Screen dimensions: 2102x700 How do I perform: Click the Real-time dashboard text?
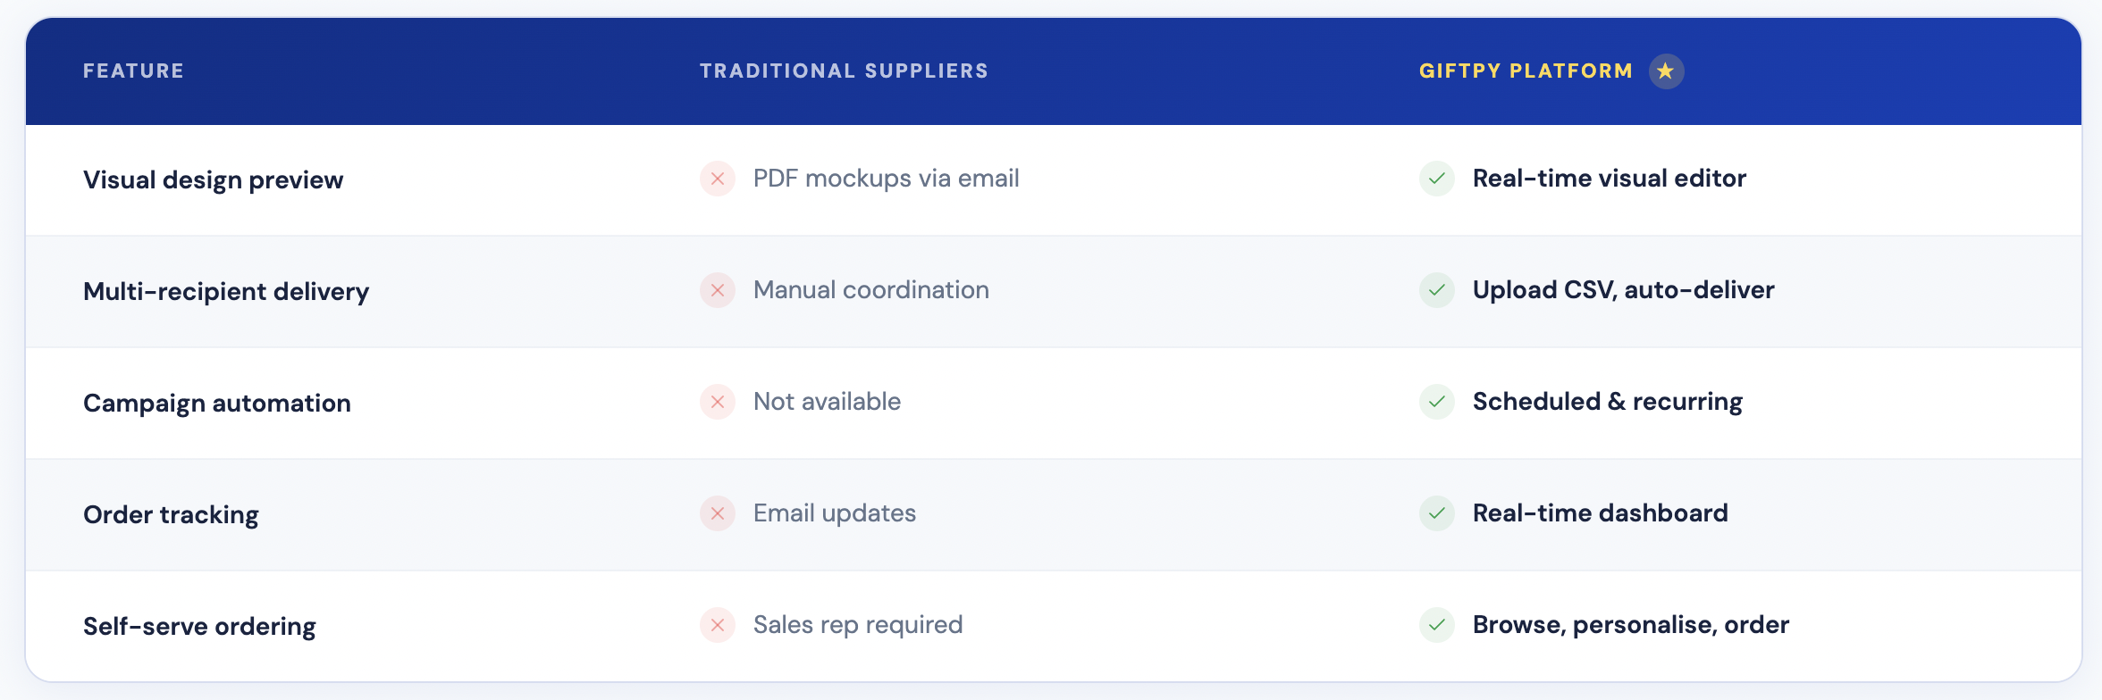(x=1600, y=513)
